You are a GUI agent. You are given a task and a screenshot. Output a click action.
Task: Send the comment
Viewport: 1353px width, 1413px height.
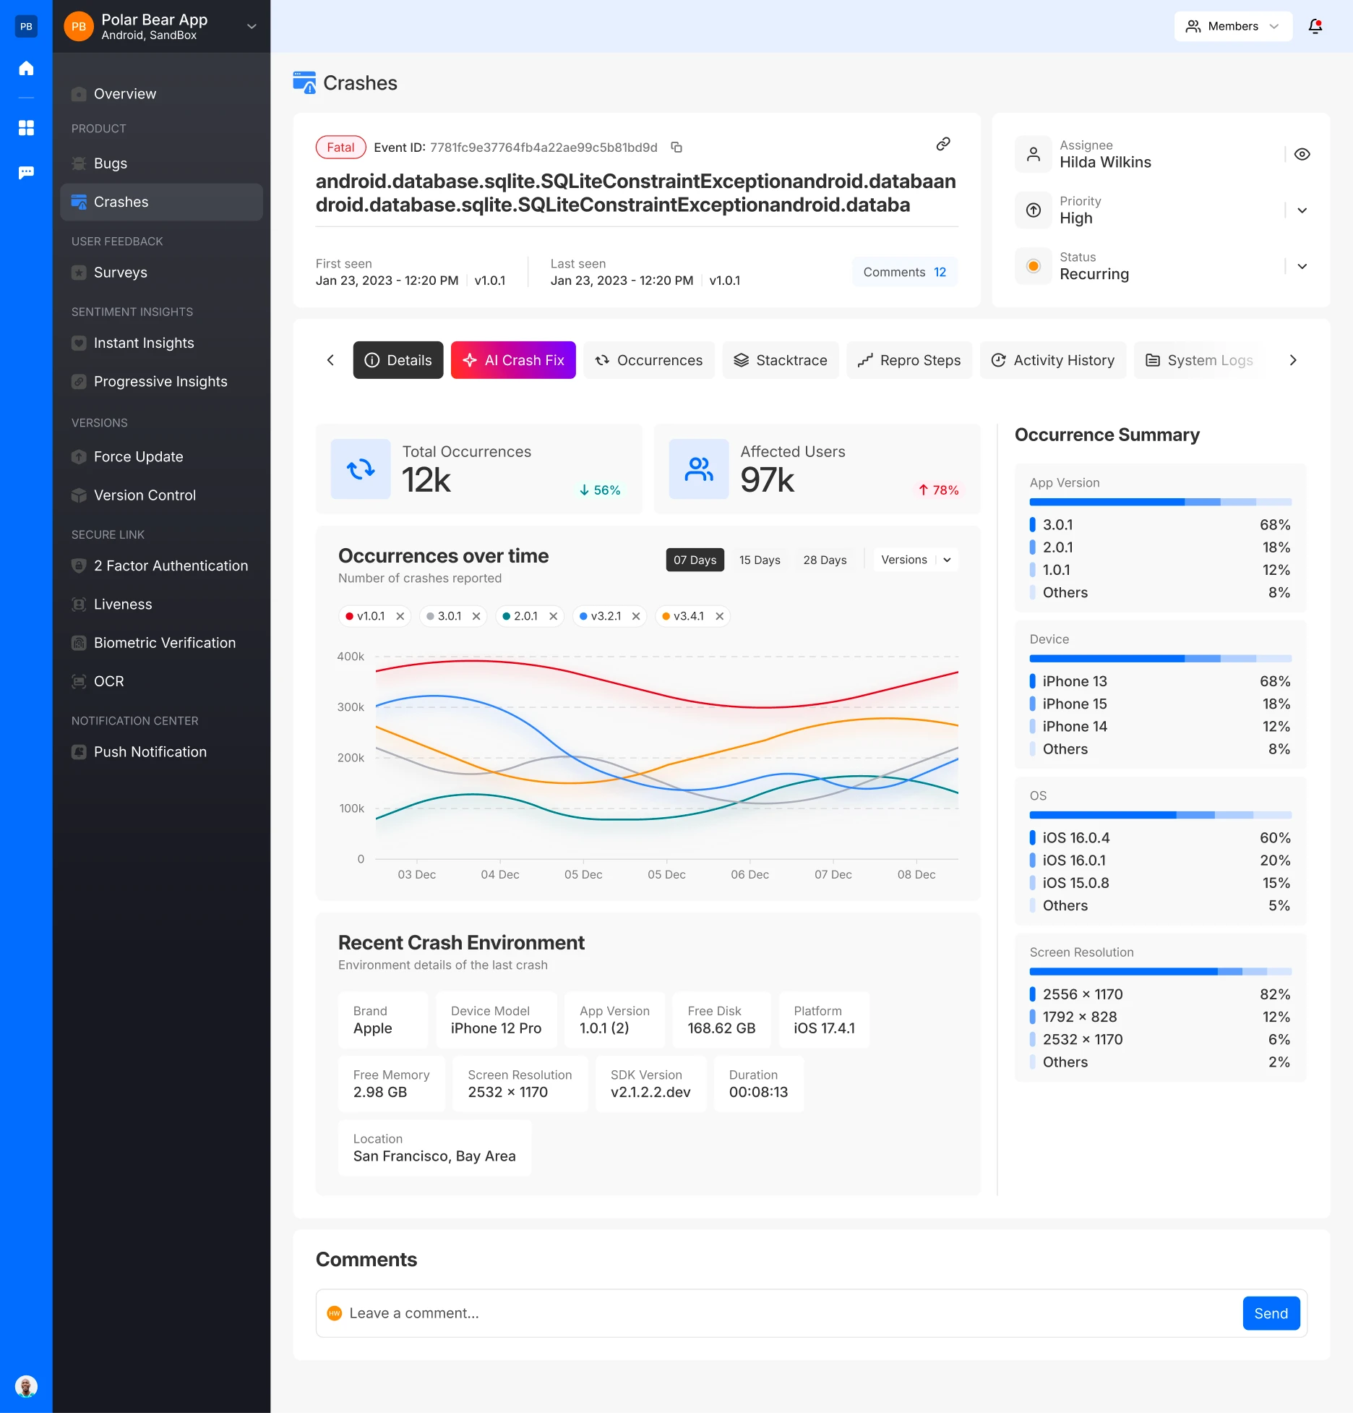1270,1313
